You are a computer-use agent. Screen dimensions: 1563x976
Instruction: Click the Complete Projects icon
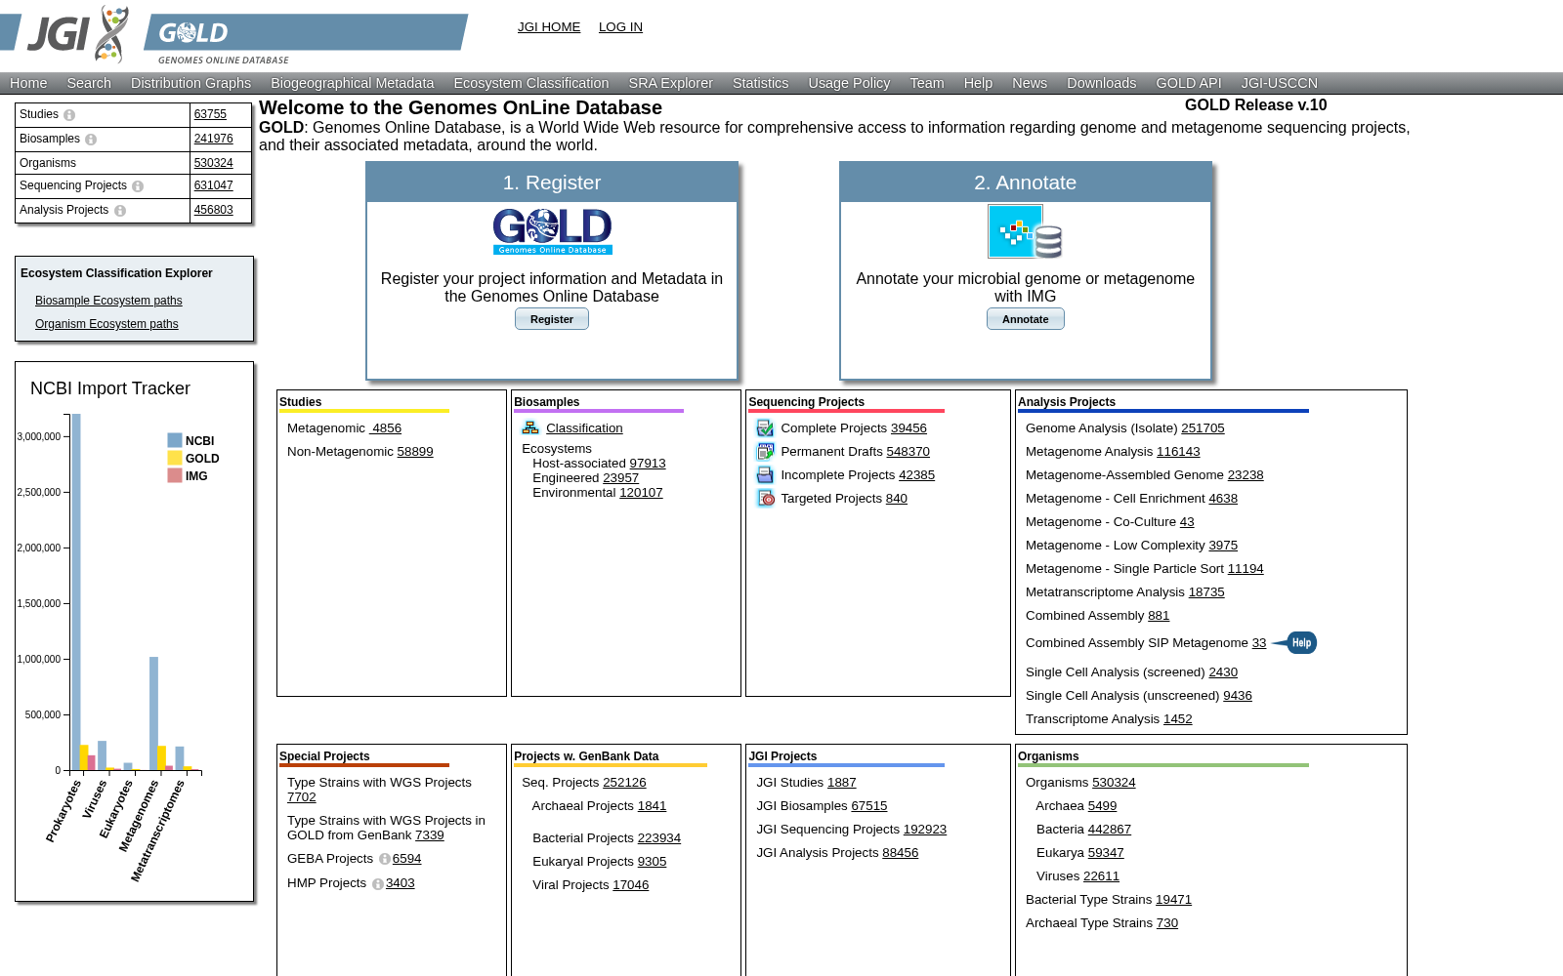click(765, 428)
